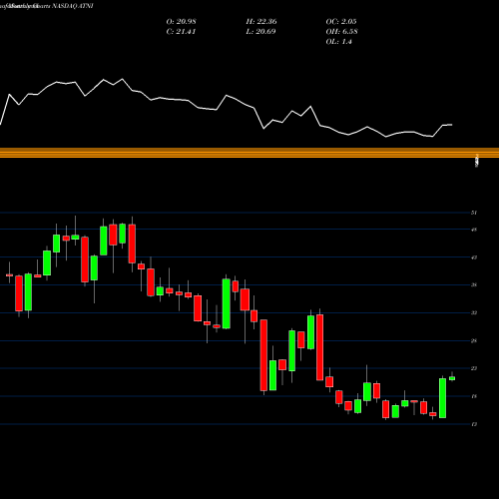The width and height of the screenshot is (499, 499).
Task: Click the price axis label 28
Action: pos(474,341)
